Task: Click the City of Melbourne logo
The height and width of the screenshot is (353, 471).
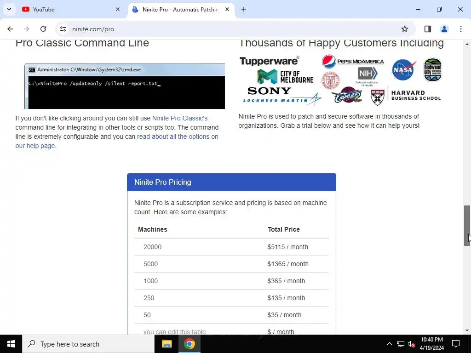Action: click(285, 77)
